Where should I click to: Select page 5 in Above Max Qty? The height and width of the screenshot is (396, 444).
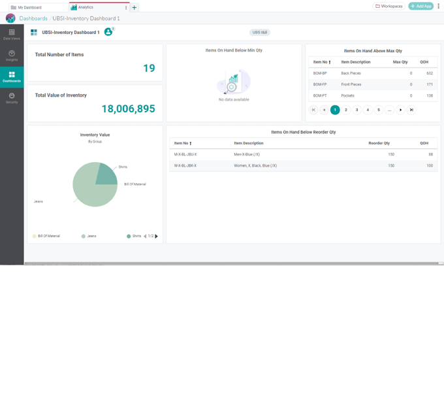tap(379, 110)
